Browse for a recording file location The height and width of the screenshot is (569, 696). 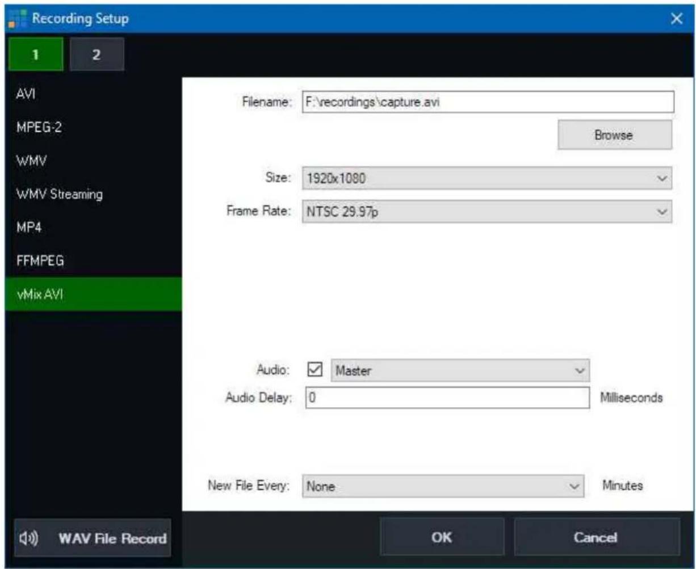615,135
